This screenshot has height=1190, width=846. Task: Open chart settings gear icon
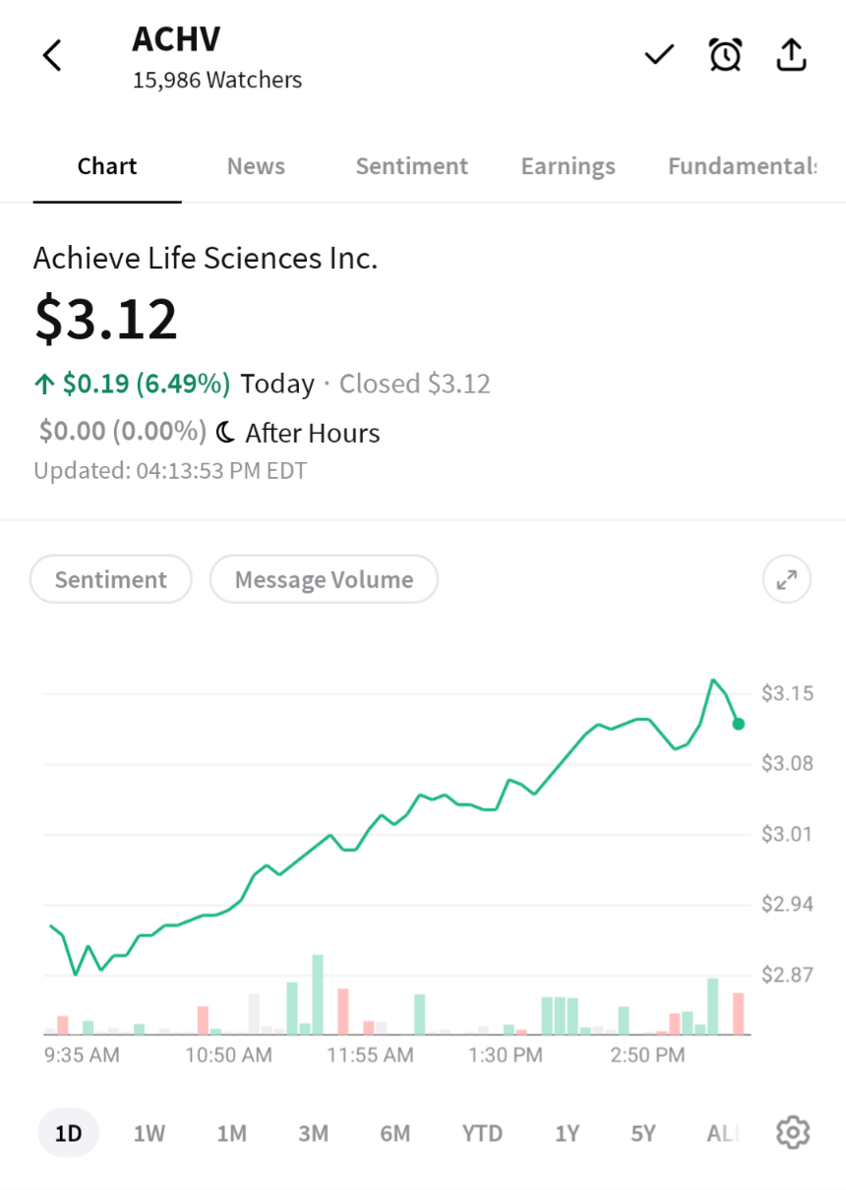792,1133
